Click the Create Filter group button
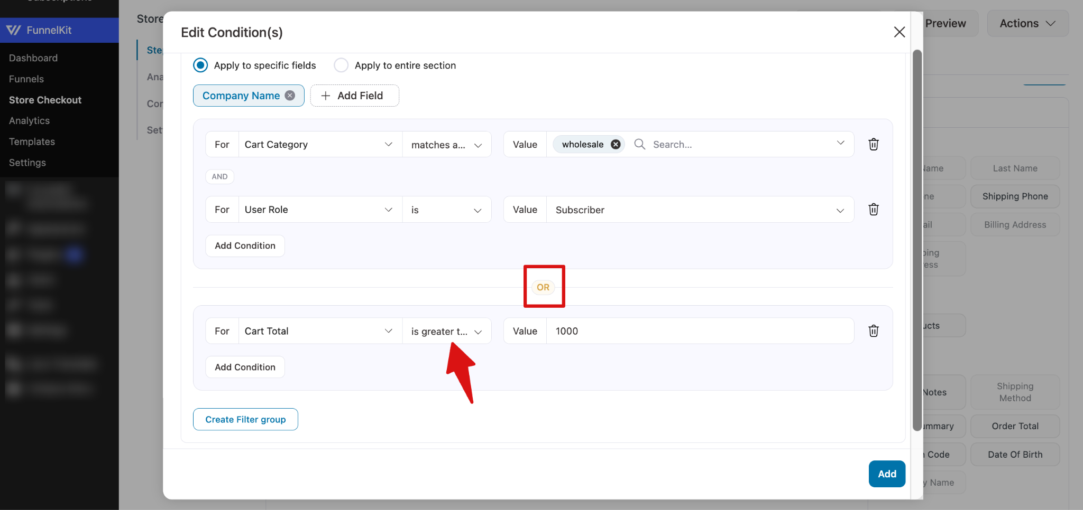 tap(245, 419)
